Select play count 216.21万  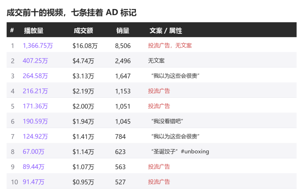(35, 91)
